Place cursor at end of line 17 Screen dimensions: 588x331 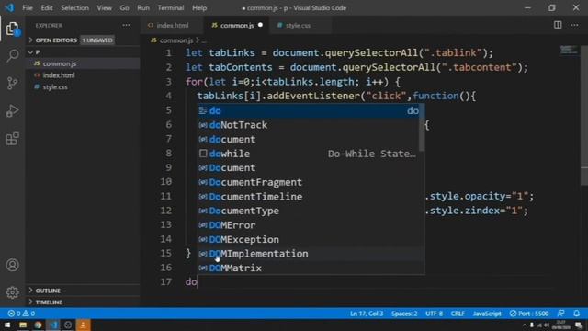[198, 282]
